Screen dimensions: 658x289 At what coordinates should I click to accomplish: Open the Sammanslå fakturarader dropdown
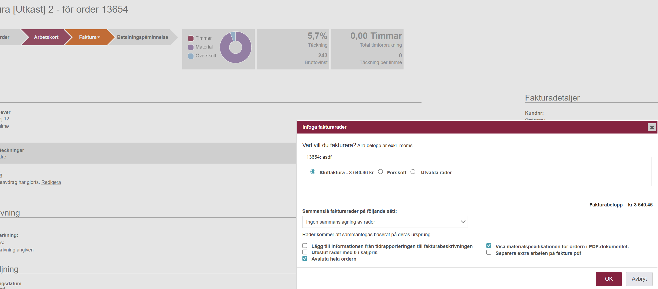385,222
